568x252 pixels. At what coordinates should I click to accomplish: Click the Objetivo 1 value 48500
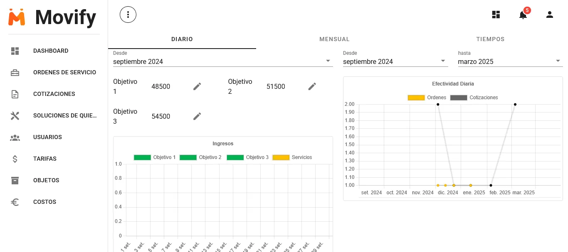tap(161, 86)
